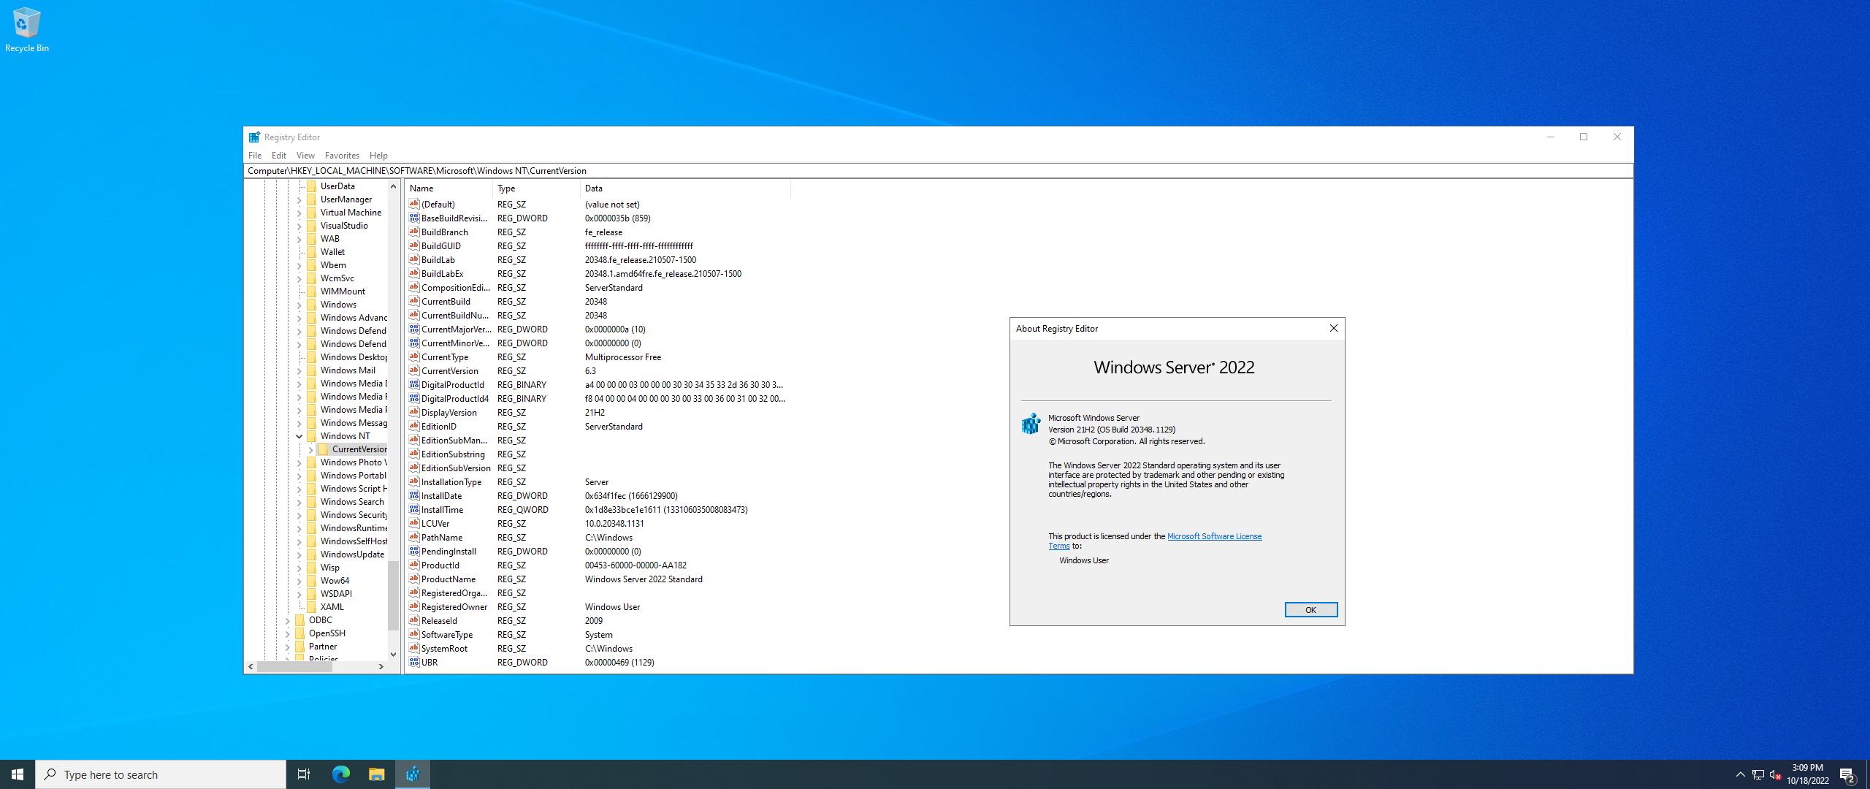Open Task View from the taskbar
This screenshot has height=789, width=1870.
[304, 774]
